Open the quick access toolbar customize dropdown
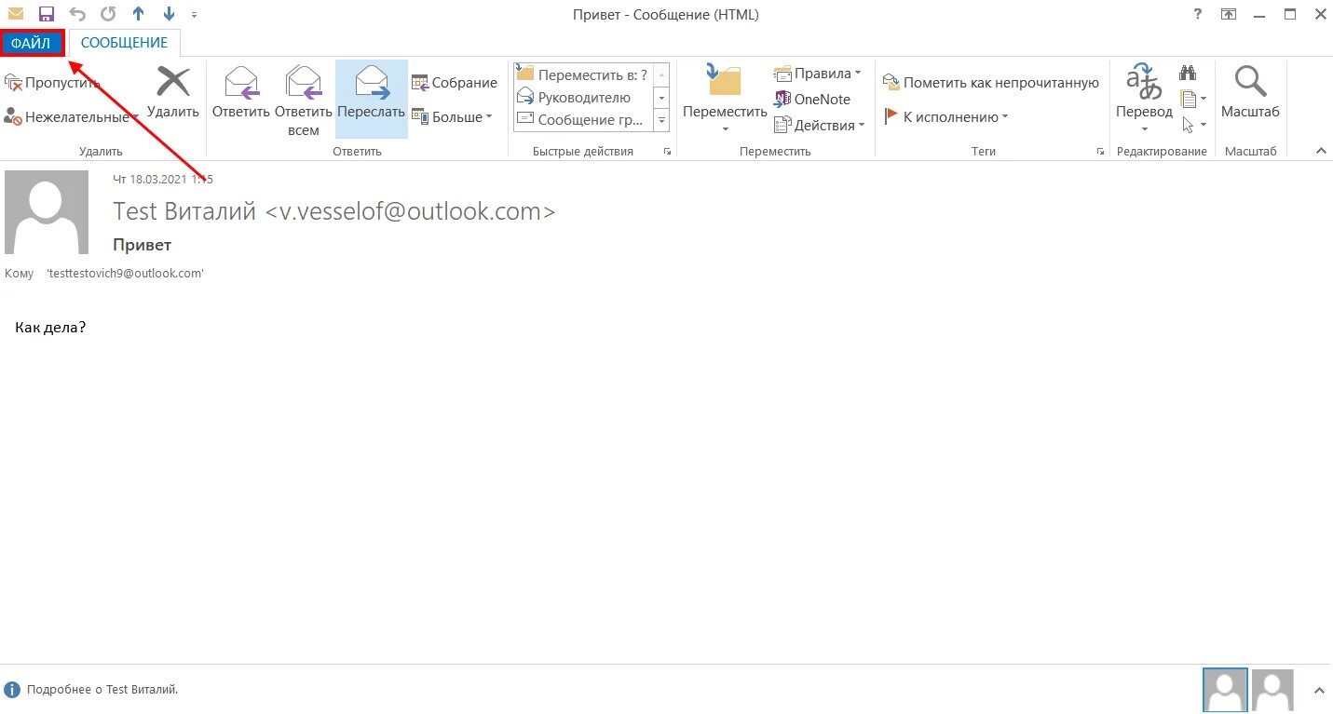This screenshot has height=714, width=1333. pyautogui.click(x=193, y=15)
